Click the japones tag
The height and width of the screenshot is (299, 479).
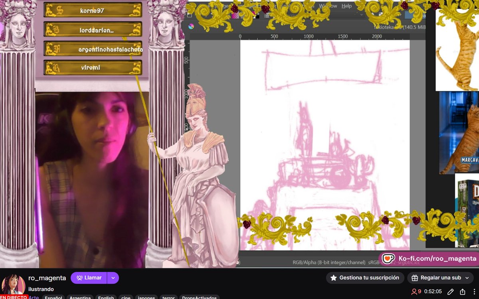point(146,297)
